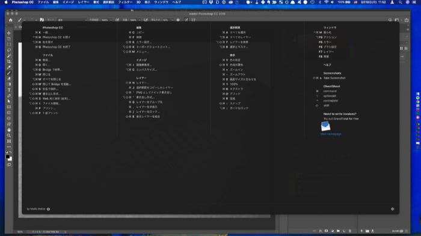Open smoothing options gear icon
The image size is (421, 236).
point(178,20)
